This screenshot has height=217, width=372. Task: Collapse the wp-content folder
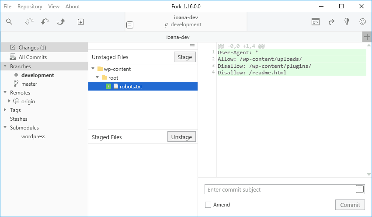(93, 69)
